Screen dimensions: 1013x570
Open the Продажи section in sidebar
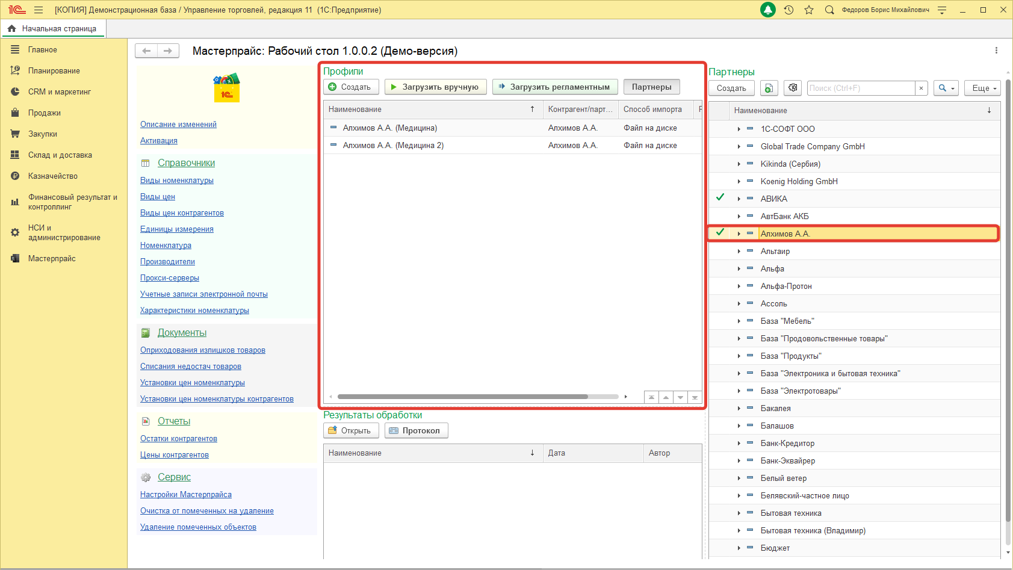(44, 113)
